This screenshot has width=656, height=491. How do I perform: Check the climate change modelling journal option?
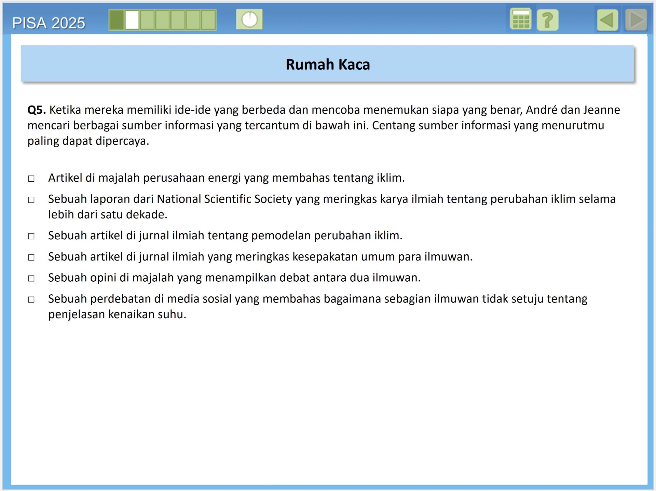click(x=31, y=236)
